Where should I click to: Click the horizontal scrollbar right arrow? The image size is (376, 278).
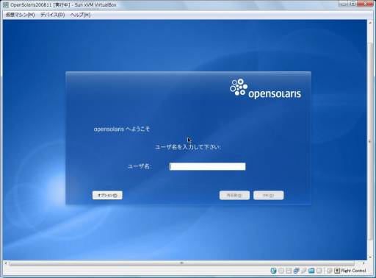click(364, 263)
